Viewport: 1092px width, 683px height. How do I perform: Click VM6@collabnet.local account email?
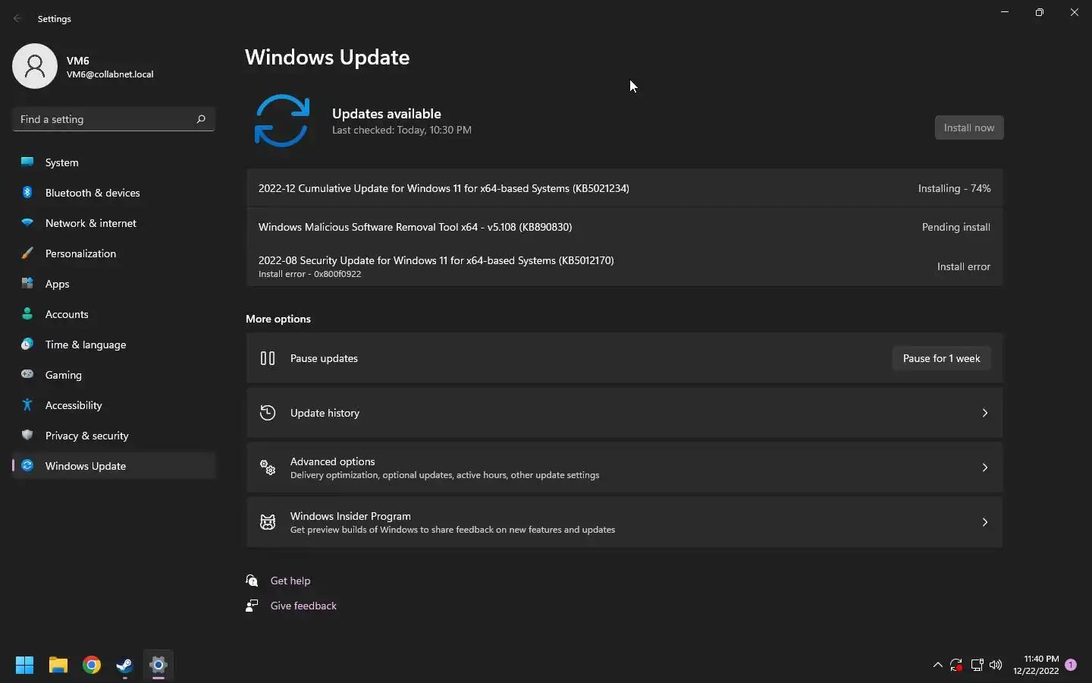(110, 74)
